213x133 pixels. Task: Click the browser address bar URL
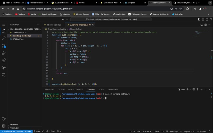tap(49, 9)
